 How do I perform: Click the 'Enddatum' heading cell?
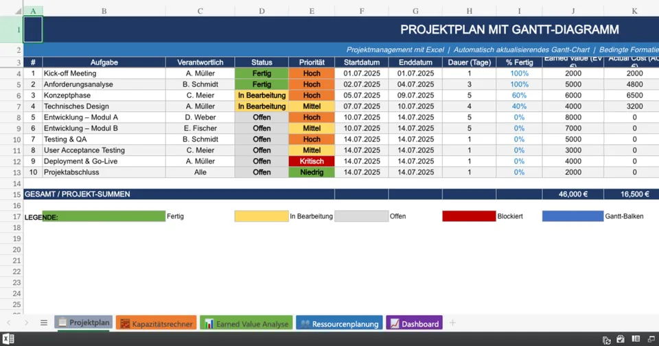click(x=415, y=62)
